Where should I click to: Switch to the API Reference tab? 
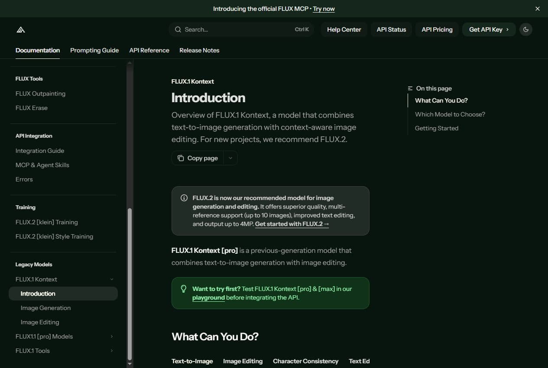[149, 50]
